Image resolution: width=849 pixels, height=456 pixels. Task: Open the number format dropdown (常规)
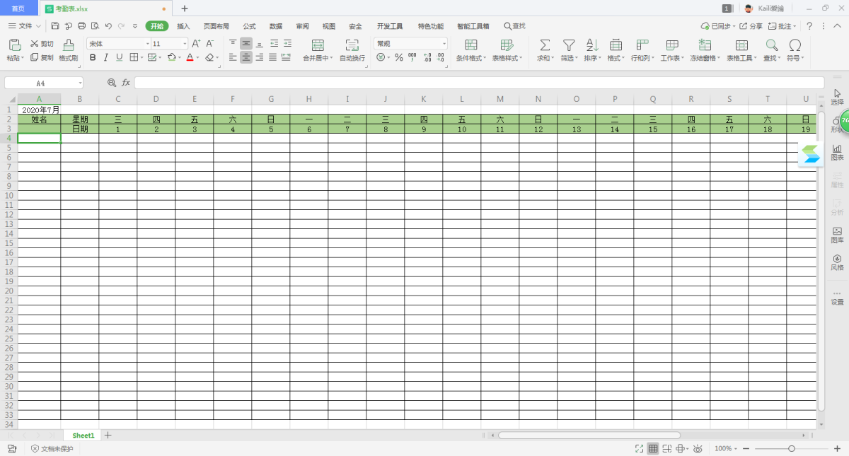coord(444,44)
